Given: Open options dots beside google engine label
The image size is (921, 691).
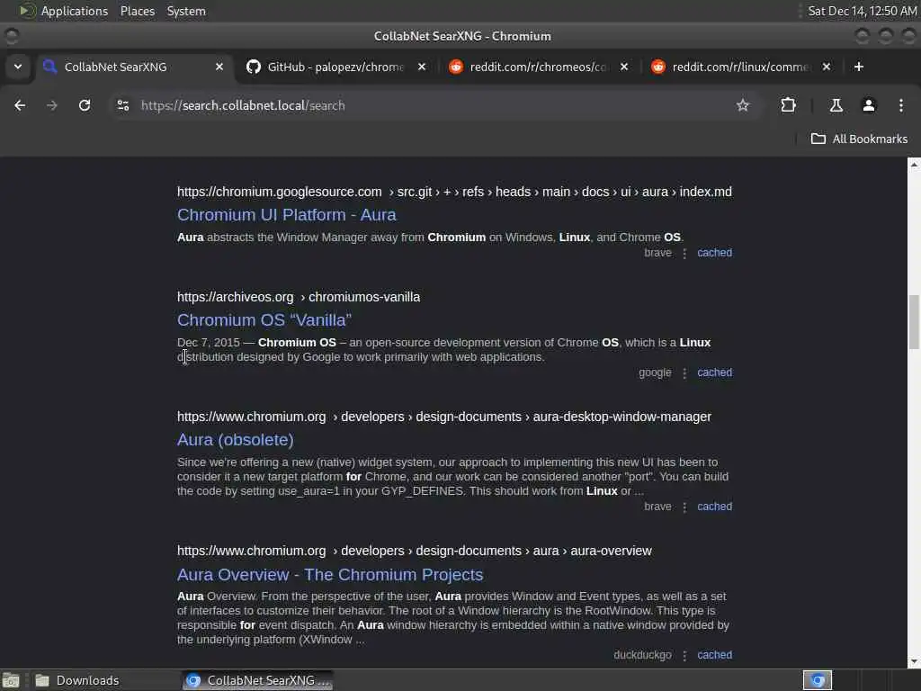Looking at the screenshot, I should [x=684, y=373].
